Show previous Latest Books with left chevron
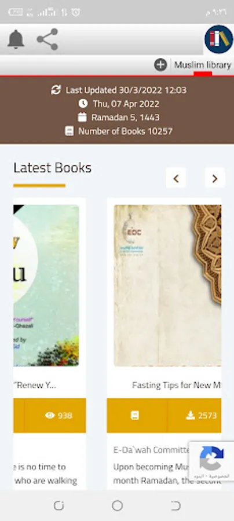 (176, 179)
